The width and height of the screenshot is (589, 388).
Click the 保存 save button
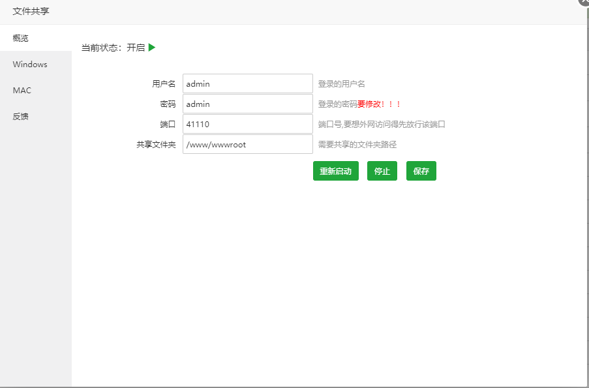tap(421, 171)
